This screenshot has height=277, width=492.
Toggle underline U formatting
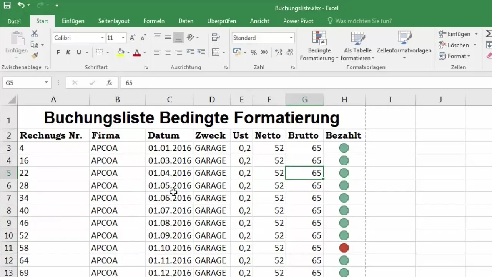[79, 52]
